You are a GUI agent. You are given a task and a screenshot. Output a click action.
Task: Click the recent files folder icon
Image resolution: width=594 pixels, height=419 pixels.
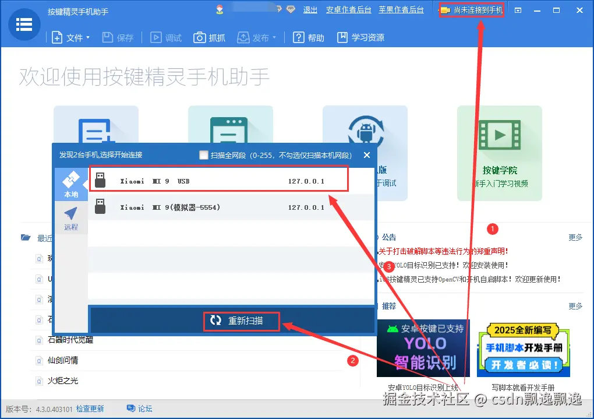click(x=26, y=237)
